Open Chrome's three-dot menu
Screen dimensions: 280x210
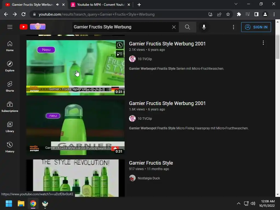tap(274, 14)
